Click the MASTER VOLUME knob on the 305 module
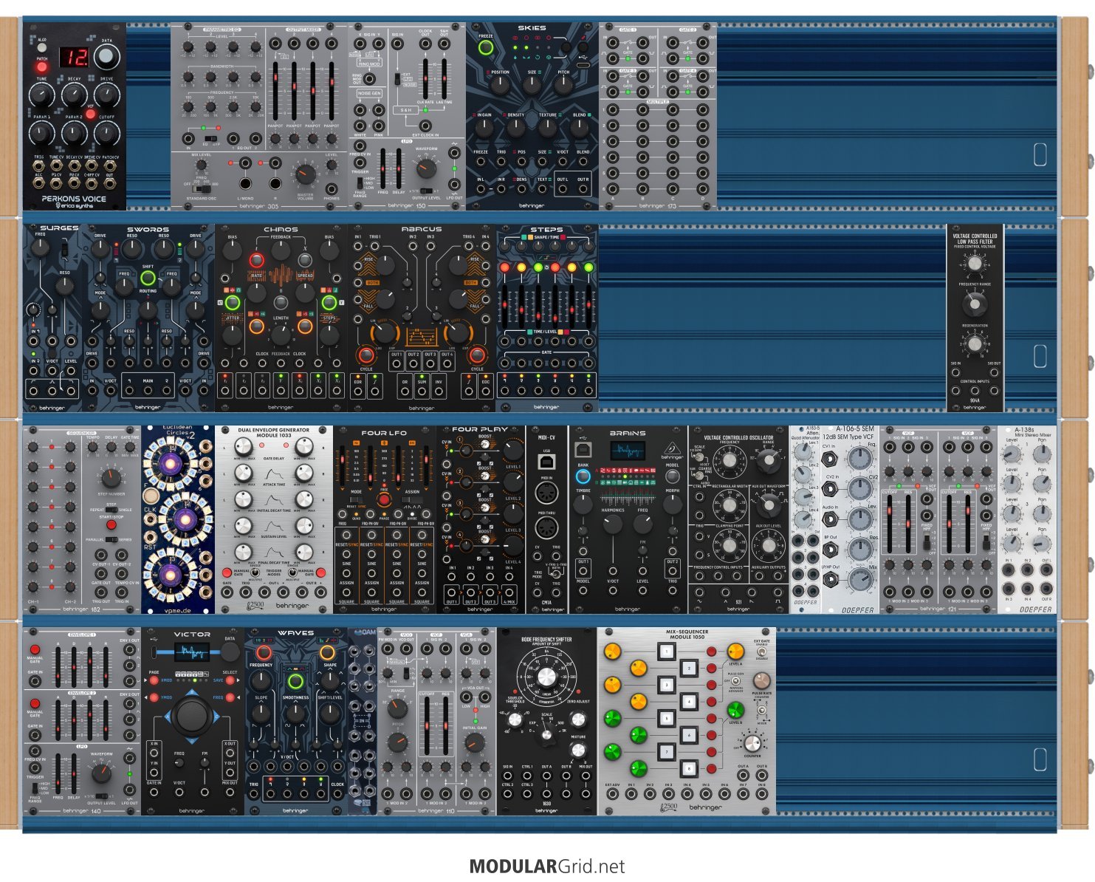1095x882 pixels. 304,175
